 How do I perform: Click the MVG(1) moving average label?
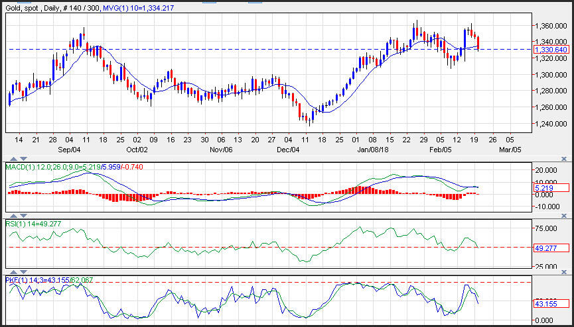coord(137,7)
